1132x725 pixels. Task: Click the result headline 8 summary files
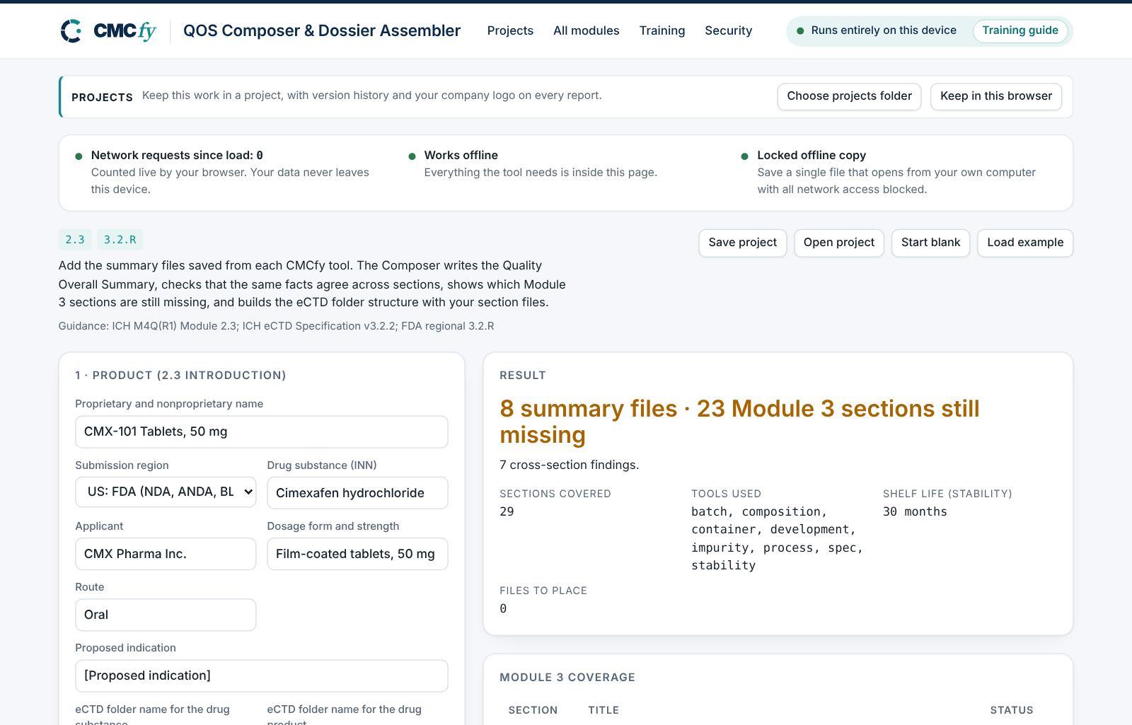click(x=739, y=422)
